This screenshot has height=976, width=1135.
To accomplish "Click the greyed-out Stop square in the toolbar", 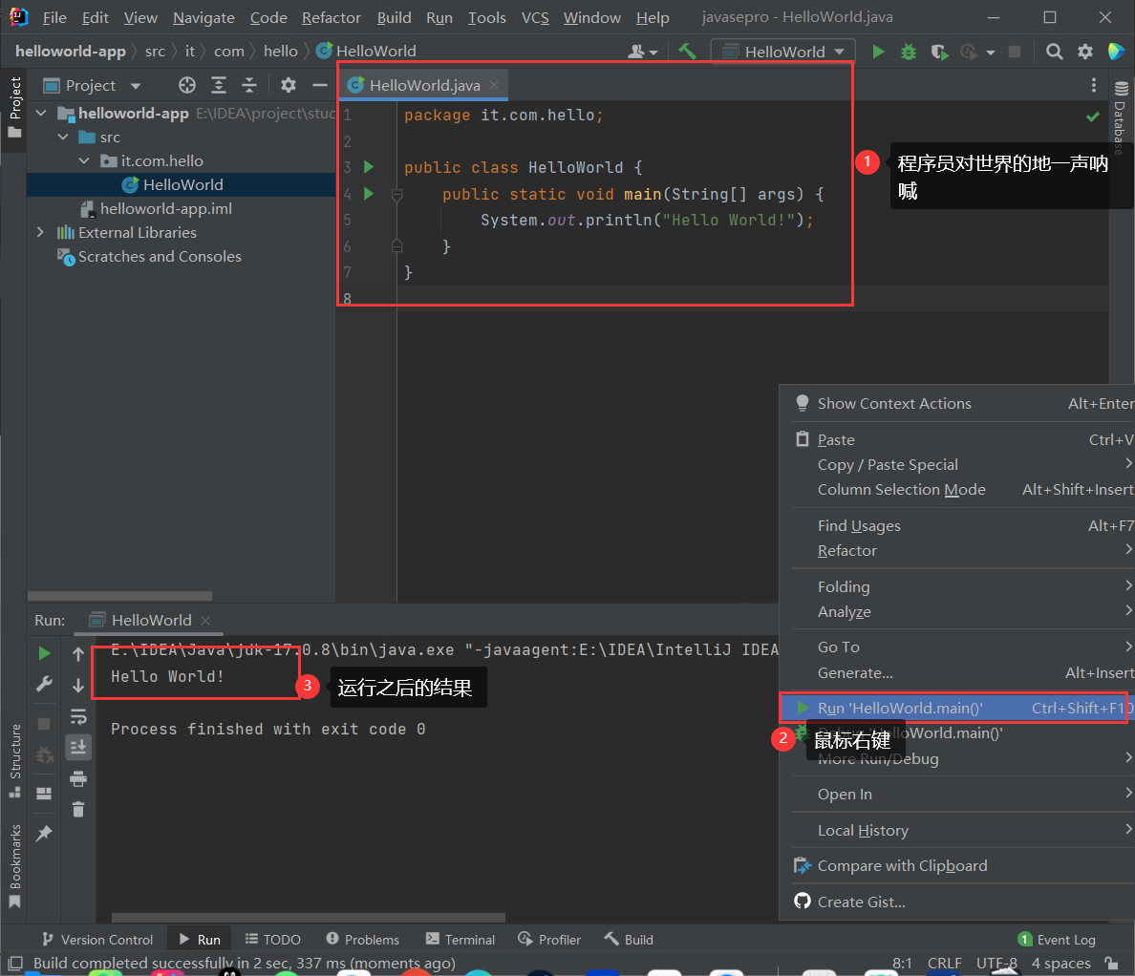I will (x=1015, y=52).
